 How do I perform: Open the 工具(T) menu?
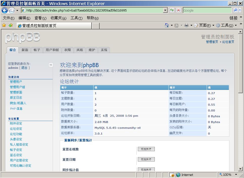click(x=76, y=18)
